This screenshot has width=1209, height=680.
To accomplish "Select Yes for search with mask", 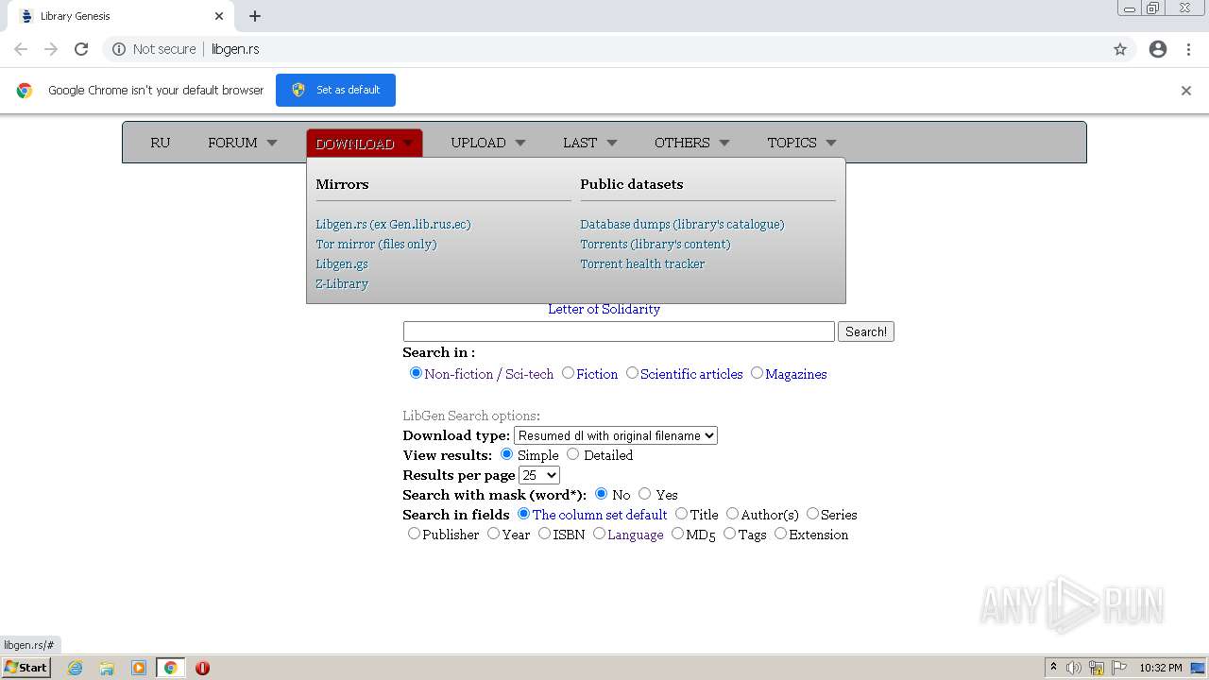I will tap(645, 494).
